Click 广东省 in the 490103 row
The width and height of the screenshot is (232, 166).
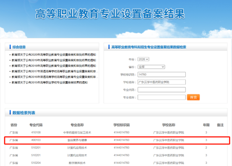[x=14, y=140]
